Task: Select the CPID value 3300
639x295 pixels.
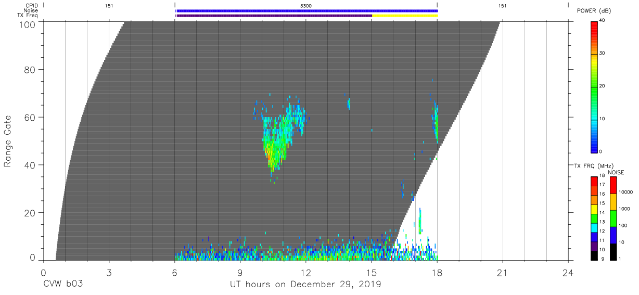Action: click(306, 5)
